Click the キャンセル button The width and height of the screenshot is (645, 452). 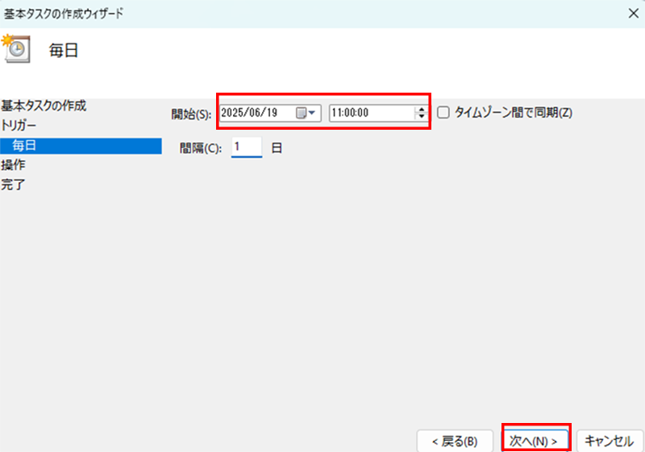(610, 442)
